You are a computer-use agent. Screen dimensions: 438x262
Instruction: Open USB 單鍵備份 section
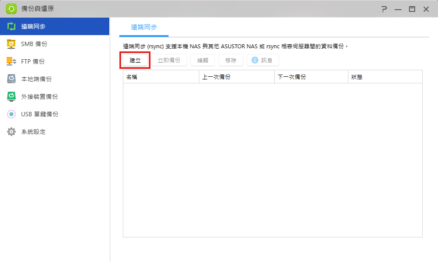(55, 114)
